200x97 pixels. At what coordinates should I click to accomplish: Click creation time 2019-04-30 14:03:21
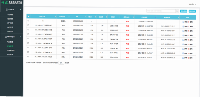click(145, 57)
